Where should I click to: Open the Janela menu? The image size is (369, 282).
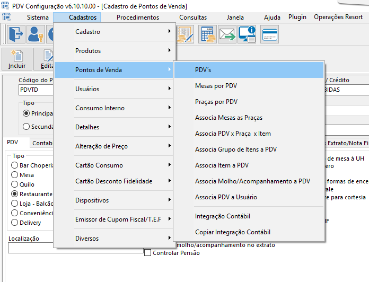[x=235, y=17]
